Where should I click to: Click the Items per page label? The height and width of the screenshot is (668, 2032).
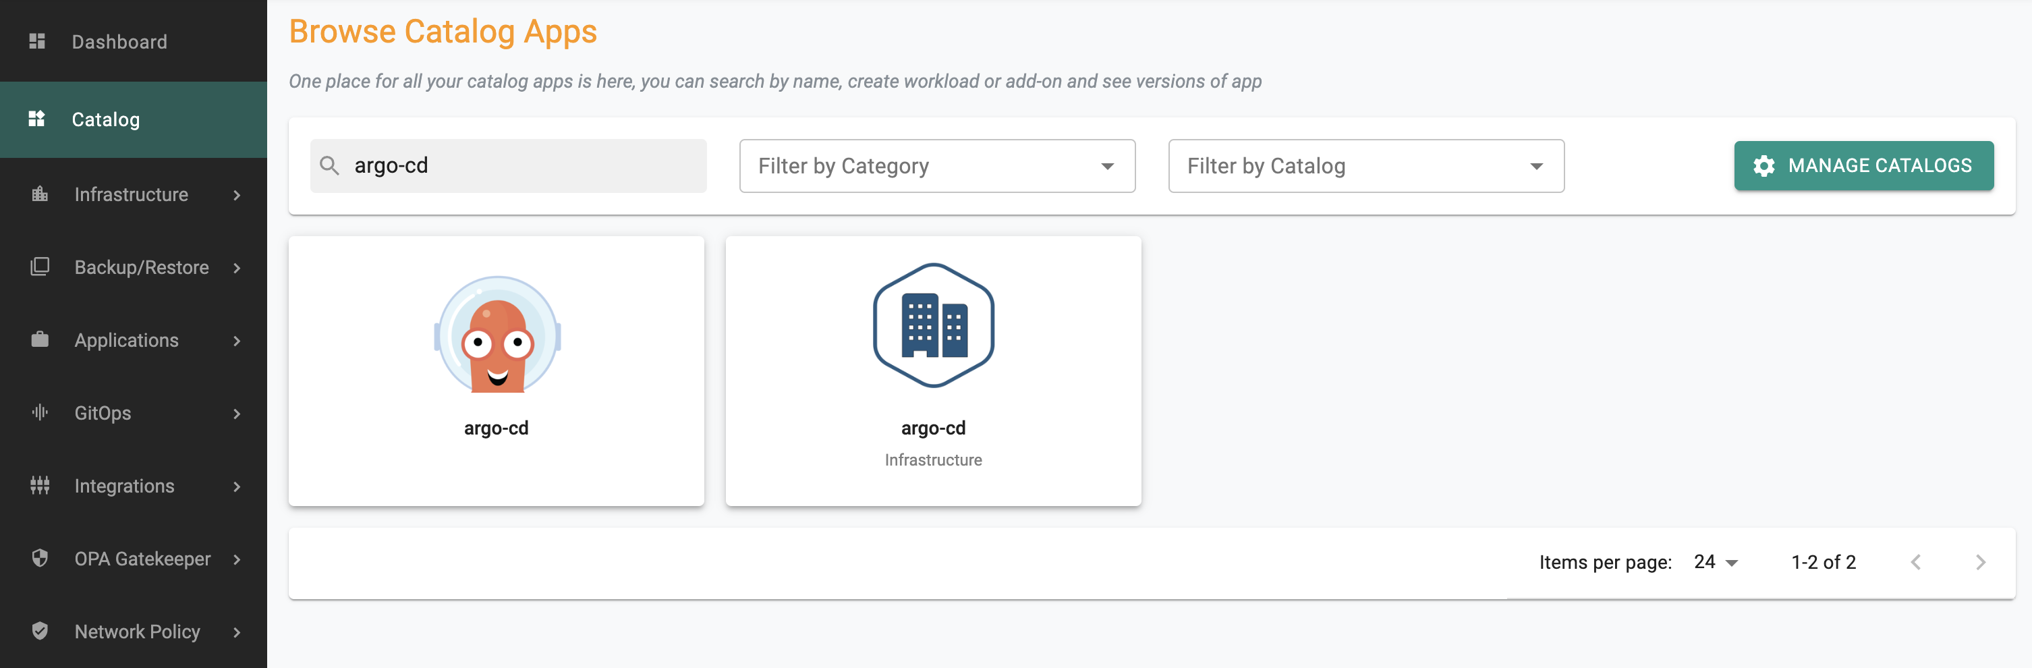point(1605,562)
